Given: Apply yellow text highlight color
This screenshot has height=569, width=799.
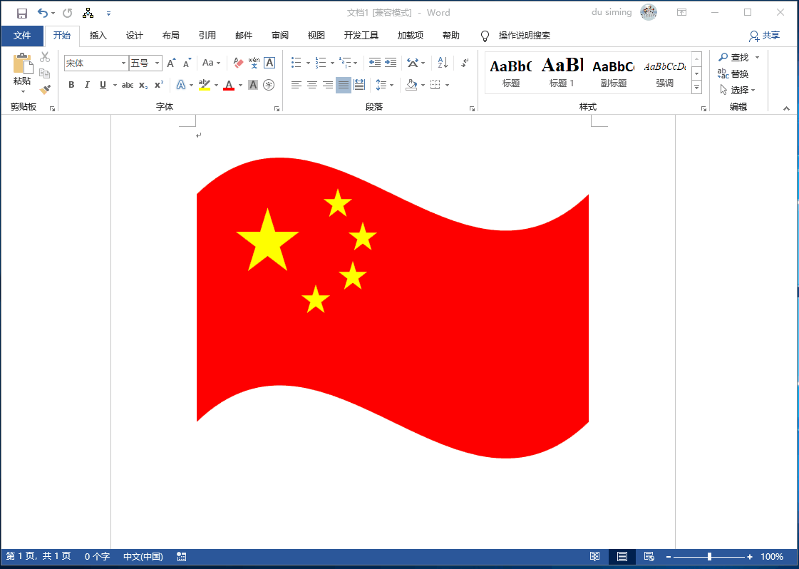Looking at the screenshot, I should [205, 85].
